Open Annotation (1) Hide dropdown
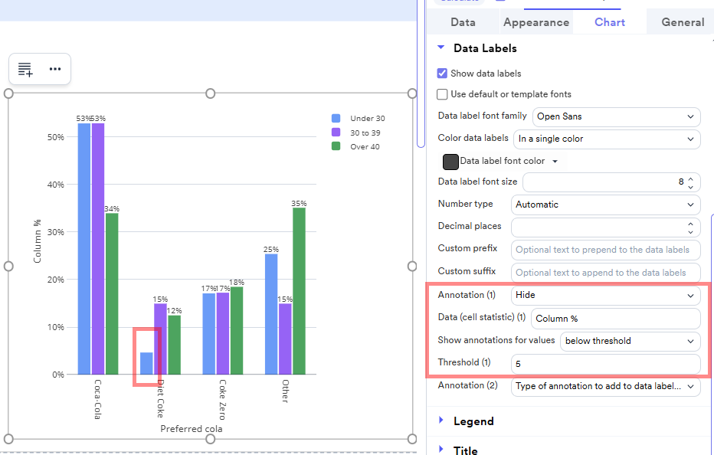 coord(605,295)
